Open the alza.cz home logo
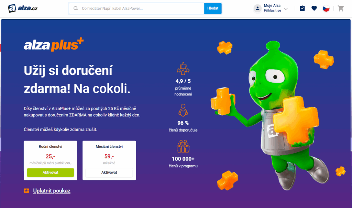 click(x=23, y=8)
